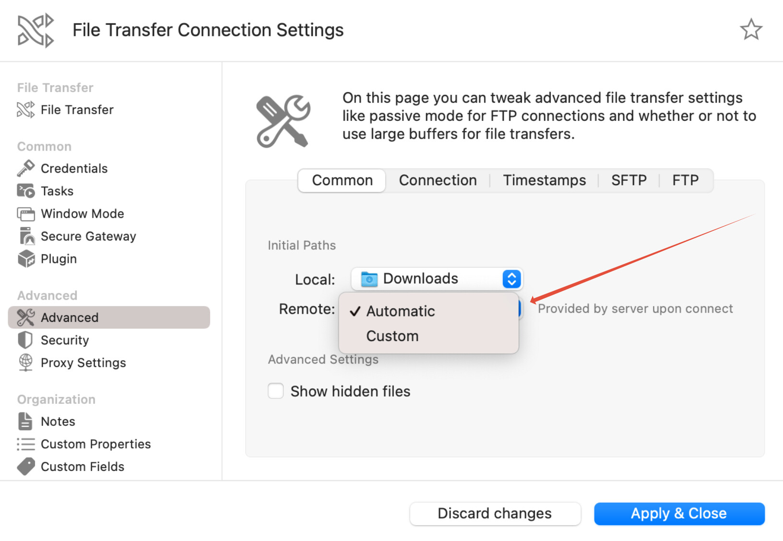Select Notes in the Organization section
This screenshot has width=783, height=541.
click(x=58, y=422)
